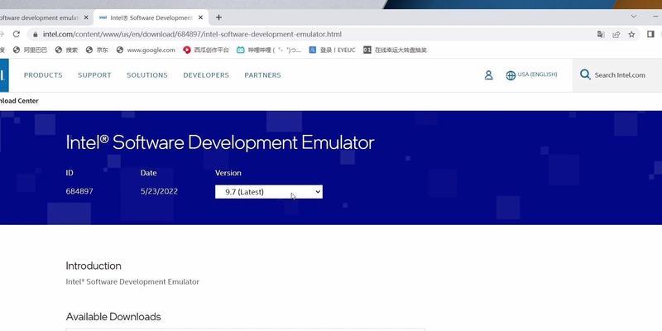Open the 登录 | EYEUC bookmark
Screen dimensions: 662x331
coord(333,50)
